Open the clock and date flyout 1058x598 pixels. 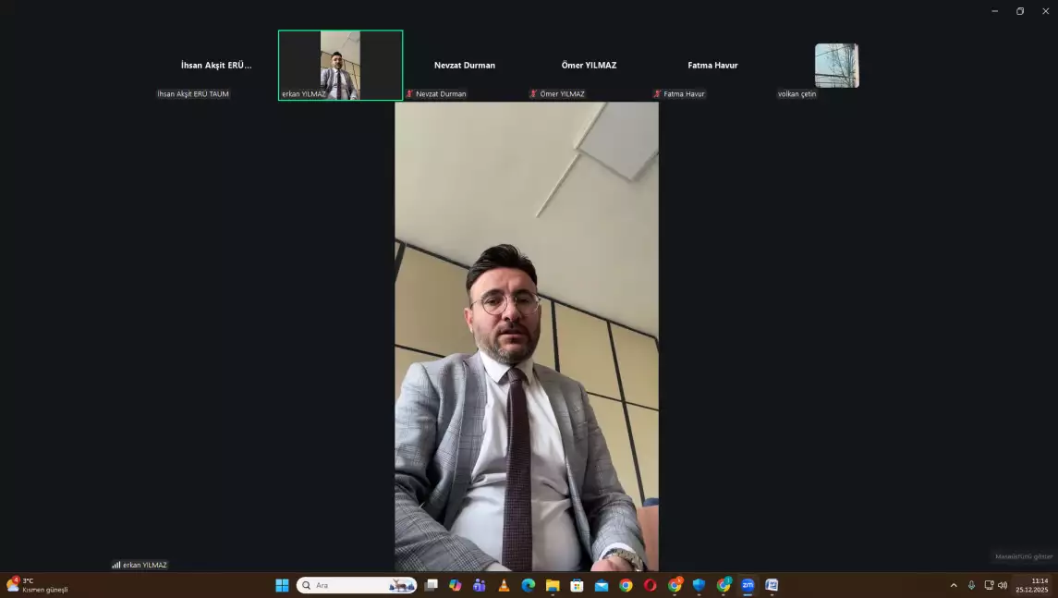coord(1032,585)
